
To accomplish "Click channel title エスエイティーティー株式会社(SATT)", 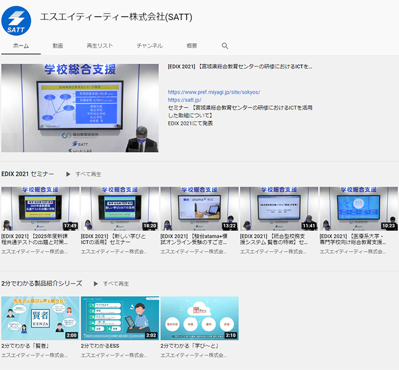I will (116, 17).
